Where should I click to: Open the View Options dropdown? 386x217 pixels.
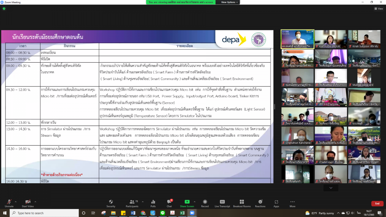point(230,2)
